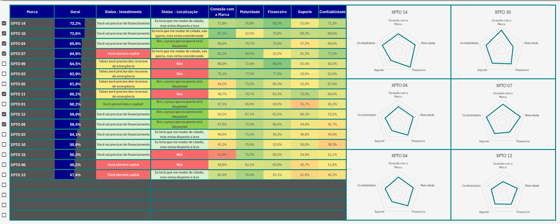Select the 35,7% Suporte cell
Viewport: 560px width, 224px height.
pyautogui.click(x=305, y=104)
